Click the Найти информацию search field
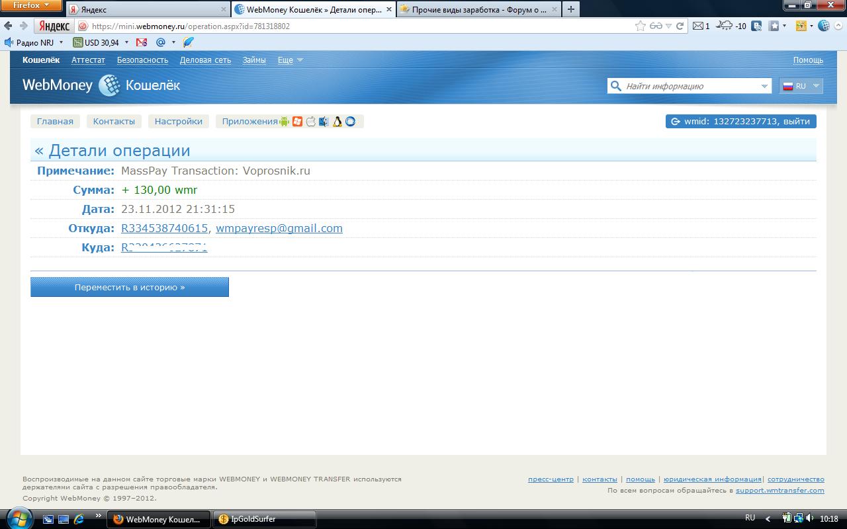This screenshot has height=529, width=847. tap(689, 86)
